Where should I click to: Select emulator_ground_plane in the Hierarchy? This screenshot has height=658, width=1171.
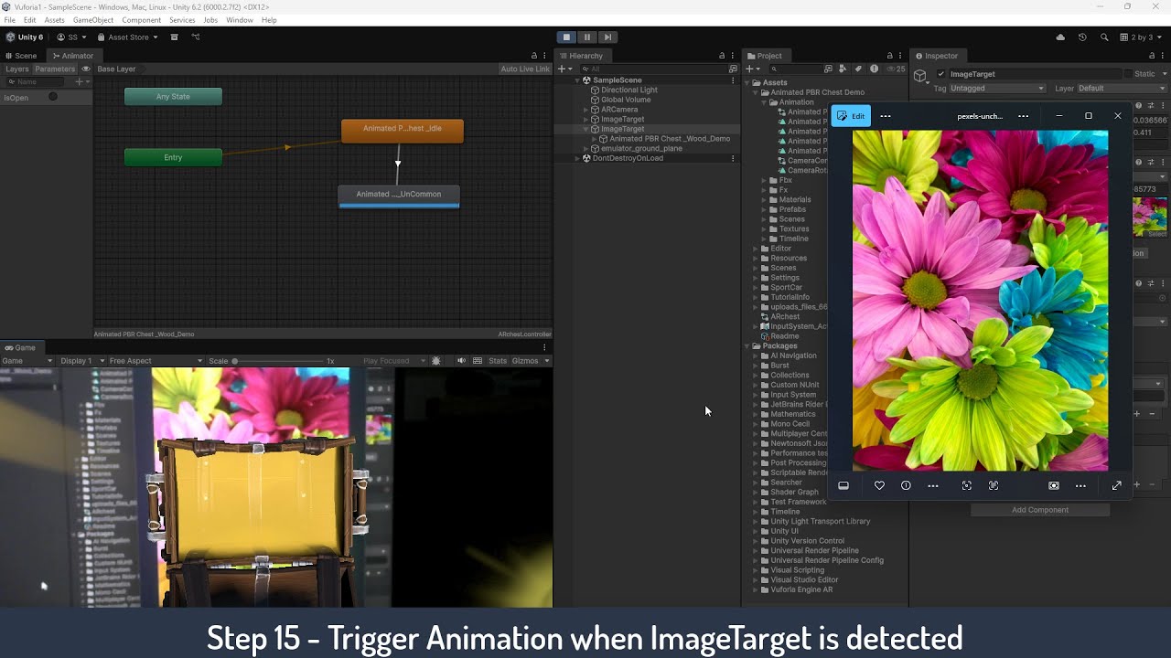point(641,148)
